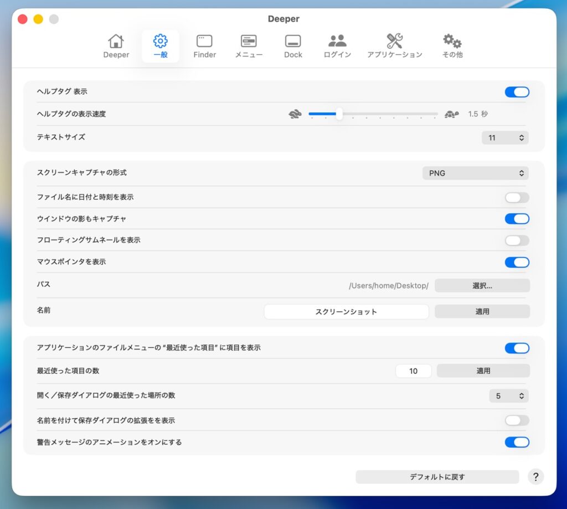Click the ヘルプタグの表示速度 slider track
The height and width of the screenshot is (509, 567).
[x=388, y=115]
